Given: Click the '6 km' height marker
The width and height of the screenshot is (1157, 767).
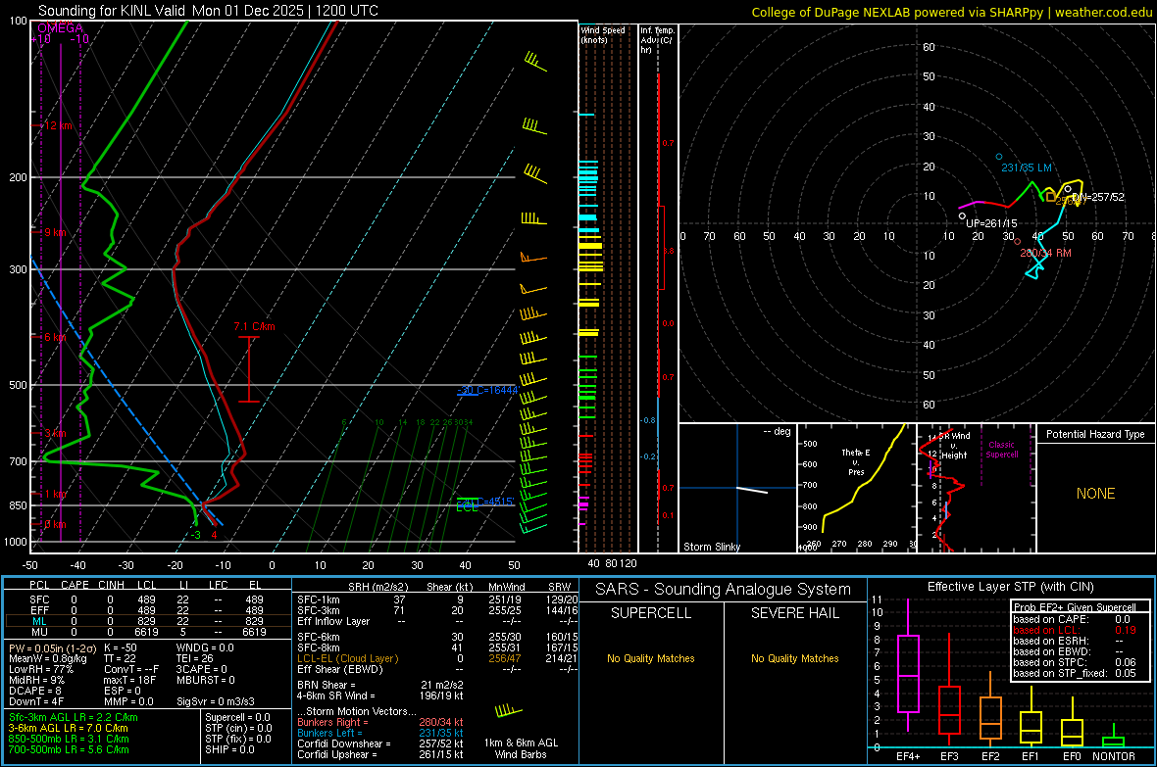Looking at the screenshot, I should click(x=55, y=336).
